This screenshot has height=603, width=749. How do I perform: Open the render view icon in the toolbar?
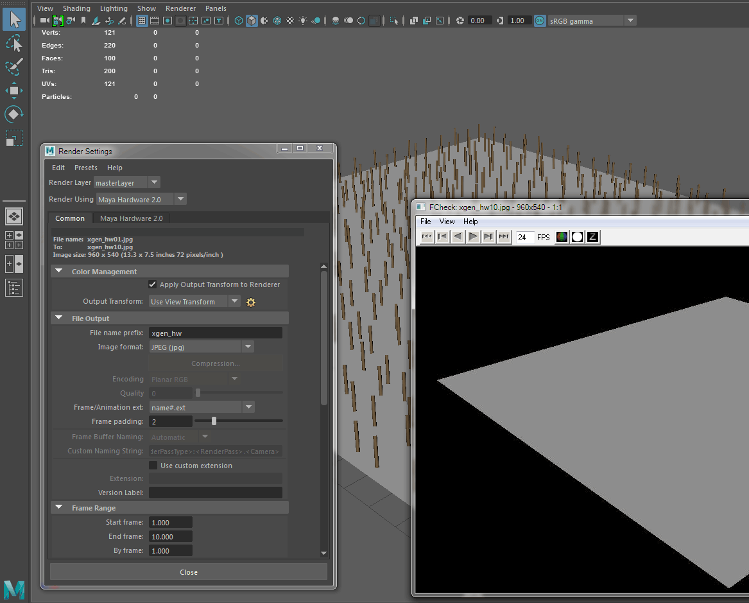pos(440,20)
